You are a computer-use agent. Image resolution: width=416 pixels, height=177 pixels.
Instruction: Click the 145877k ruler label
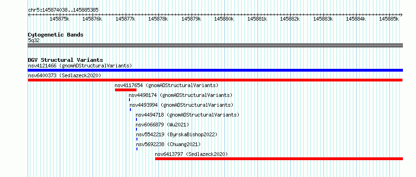coord(125,19)
